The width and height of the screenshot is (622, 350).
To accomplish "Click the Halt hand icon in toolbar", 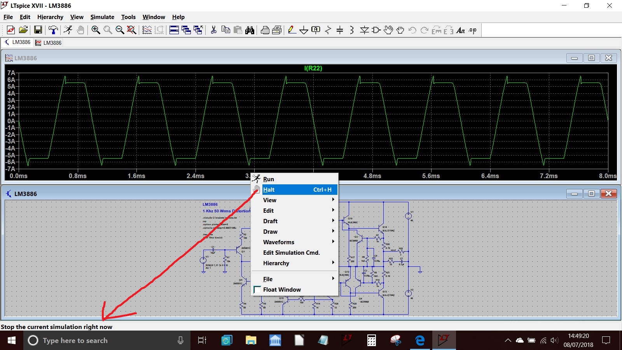I will pos(80,30).
